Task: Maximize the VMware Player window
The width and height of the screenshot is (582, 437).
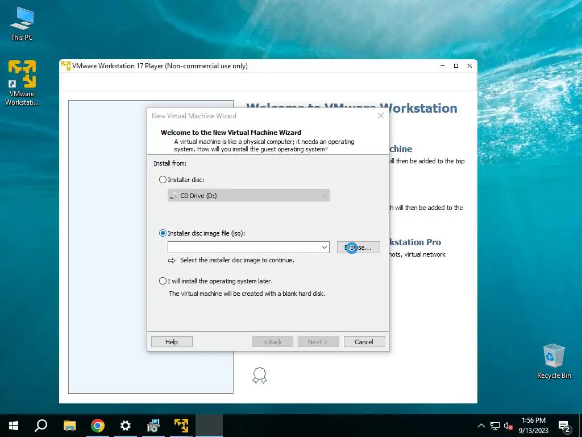Action: pyautogui.click(x=456, y=66)
